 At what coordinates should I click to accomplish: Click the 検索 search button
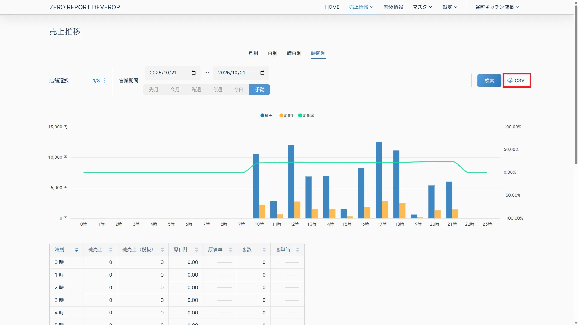click(x=489, y=80)
